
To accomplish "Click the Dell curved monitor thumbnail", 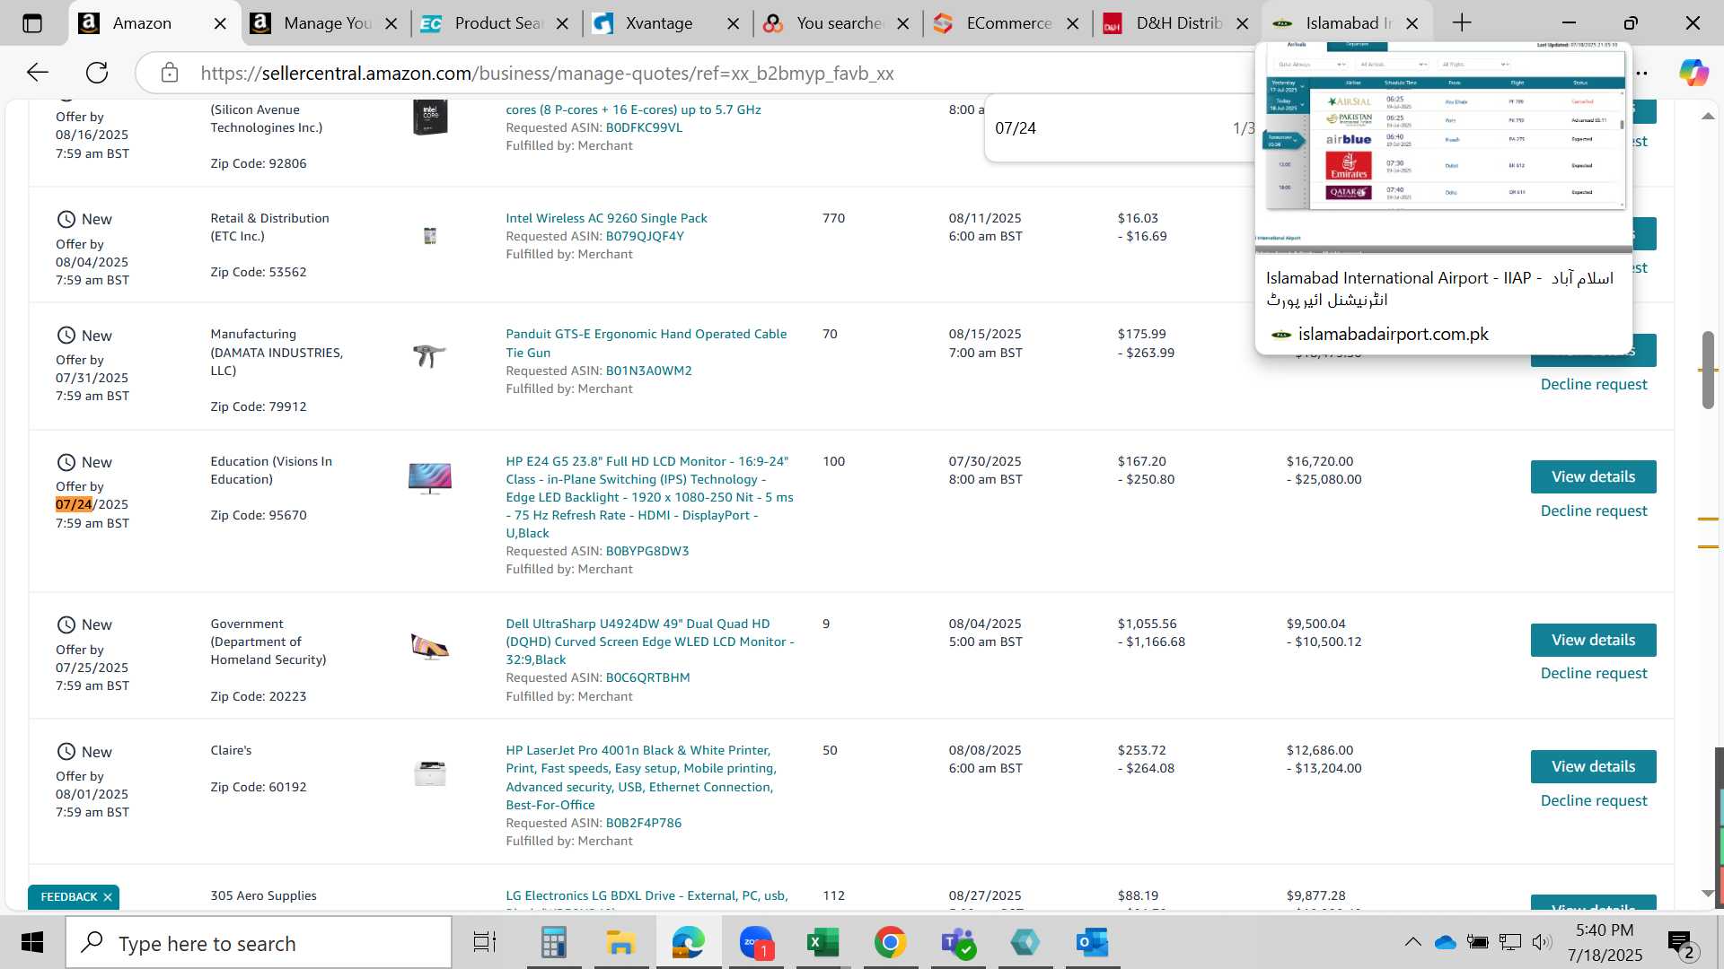I will click(430, 646).
